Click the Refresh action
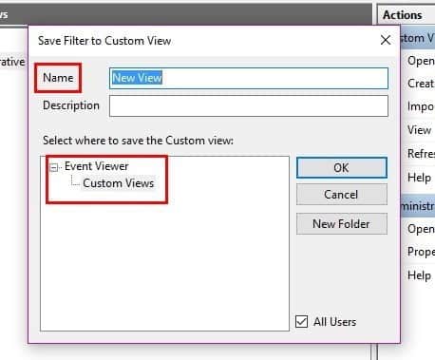435x360 pixels. [421, 154]
